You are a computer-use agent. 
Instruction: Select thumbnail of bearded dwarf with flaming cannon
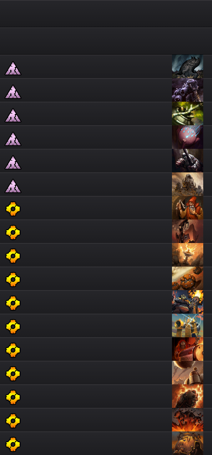(x=188, y=302)
